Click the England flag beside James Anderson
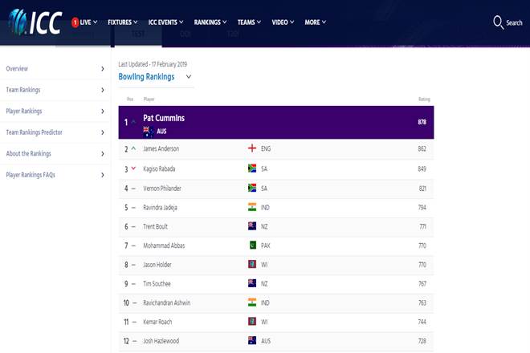 pyautogui.click(x=252, y=148)
